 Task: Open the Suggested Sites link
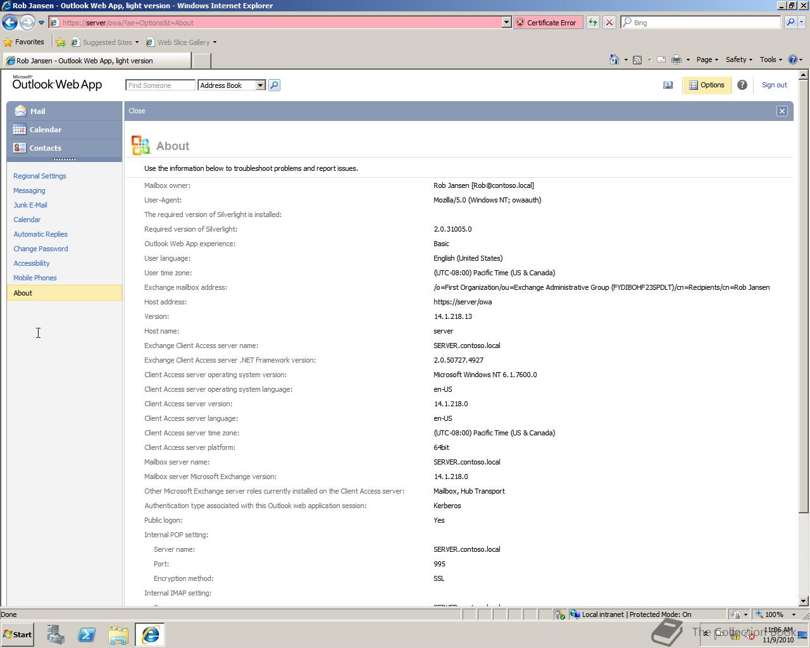pos(104,42)
